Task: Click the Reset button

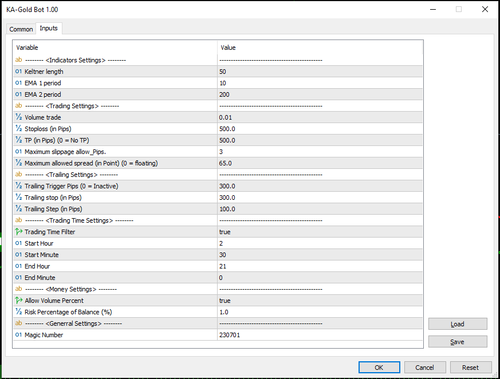Action: [471, 367]
